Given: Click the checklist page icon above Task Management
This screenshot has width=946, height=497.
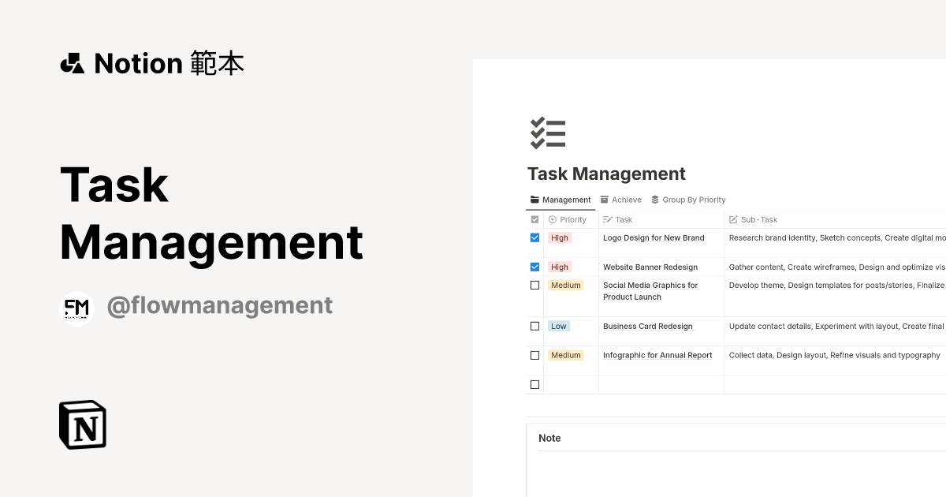Looking at the screenshot, I should pyautogui.click(x=547, y=133).
